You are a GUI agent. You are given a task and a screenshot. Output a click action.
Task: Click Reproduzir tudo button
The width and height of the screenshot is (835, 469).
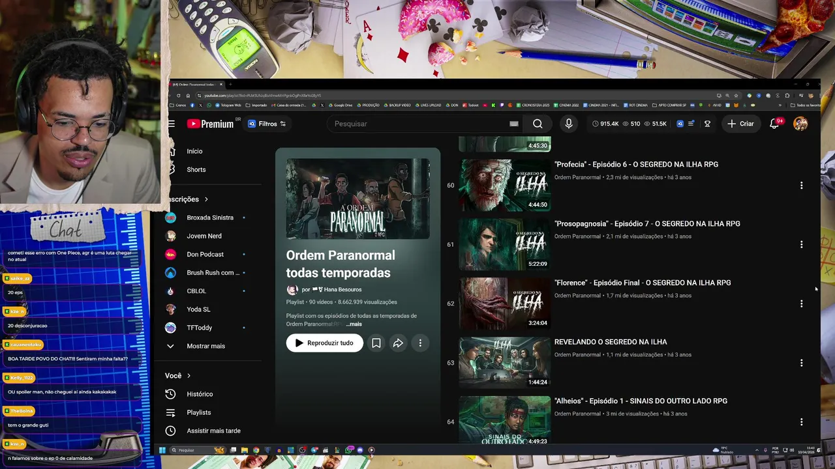coord(324,343)
